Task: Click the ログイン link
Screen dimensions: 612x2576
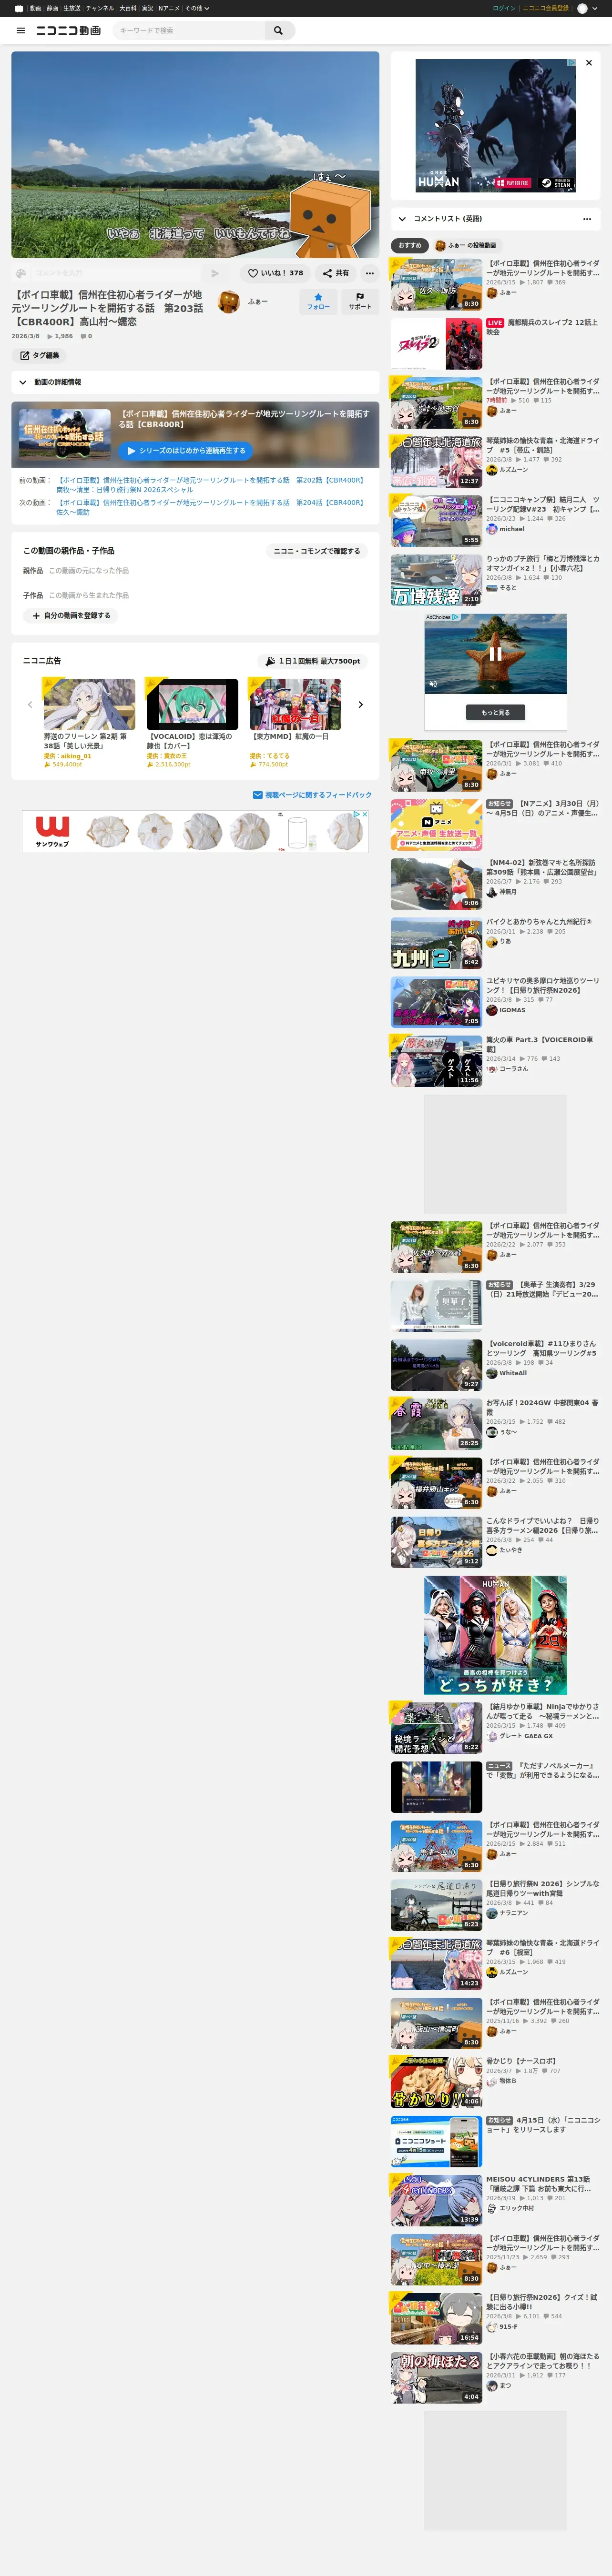Action: coord(504,8)
